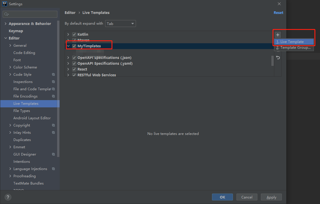Expand the Copyright node
The height and width of the screenshot is (204, 320).
click(10, 125)
